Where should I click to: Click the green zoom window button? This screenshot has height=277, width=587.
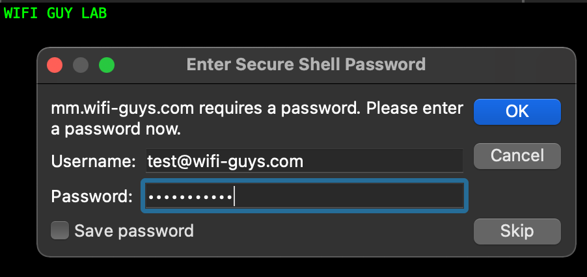pos(106,64)
